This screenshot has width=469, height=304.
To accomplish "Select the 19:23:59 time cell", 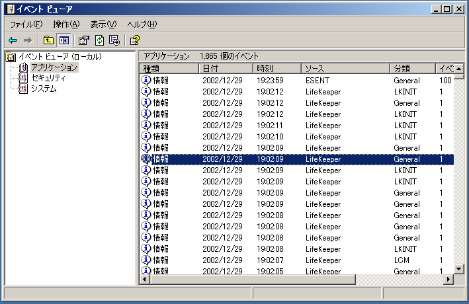I will point(270,81).
